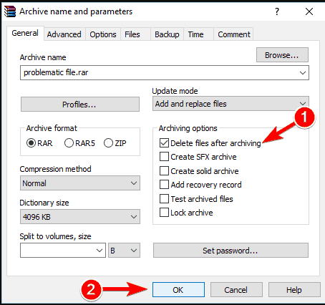The height and width of the screenshot is (305, 325).
Task: Open the Compression method dropdown
Action: pyautogui.click(x=80, y=183)
